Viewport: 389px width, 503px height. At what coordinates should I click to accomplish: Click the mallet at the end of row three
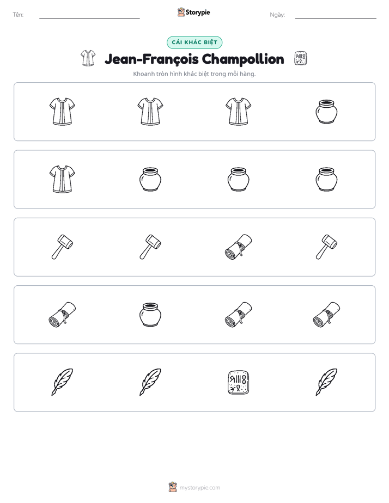click(326, 247)
